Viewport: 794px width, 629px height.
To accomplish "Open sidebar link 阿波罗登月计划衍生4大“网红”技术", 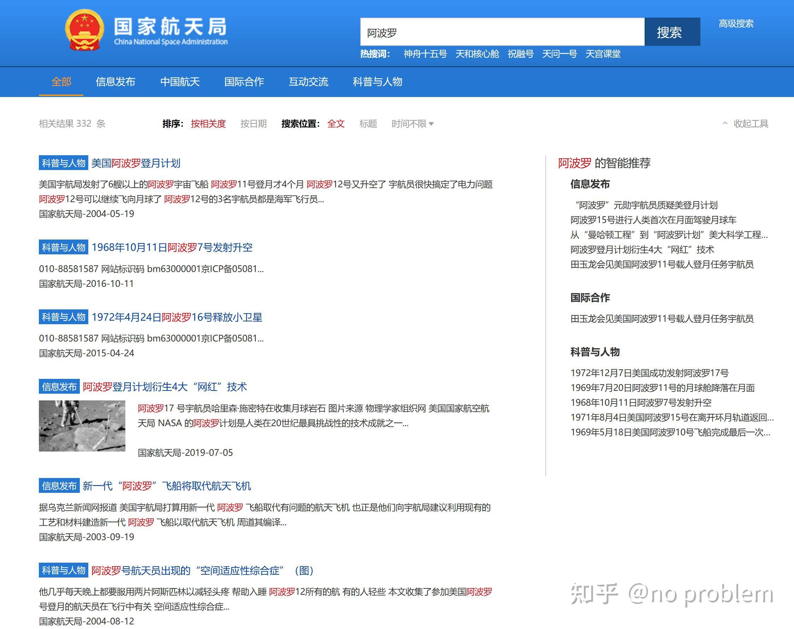I will (x=642, y=249).
